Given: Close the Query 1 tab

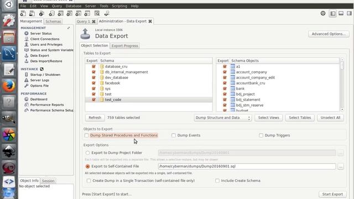Looking at the screenshot, I should tap(93, 22).
